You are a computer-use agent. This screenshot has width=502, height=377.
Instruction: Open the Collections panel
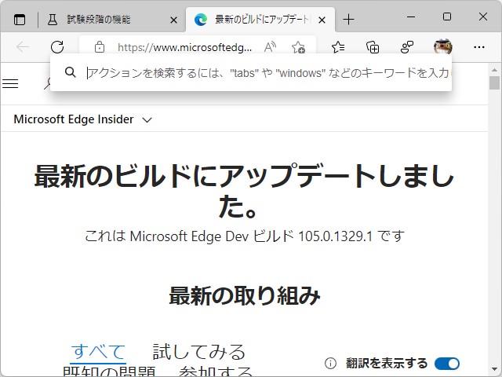click(373, 47)
